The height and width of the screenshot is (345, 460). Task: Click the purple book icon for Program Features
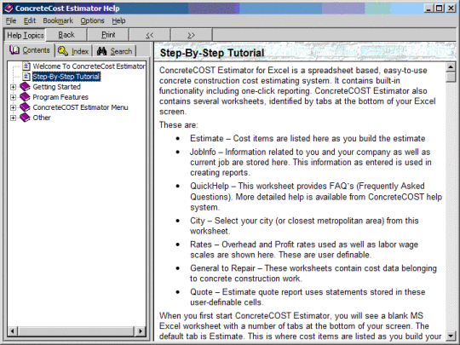click(x=25, y=97)
